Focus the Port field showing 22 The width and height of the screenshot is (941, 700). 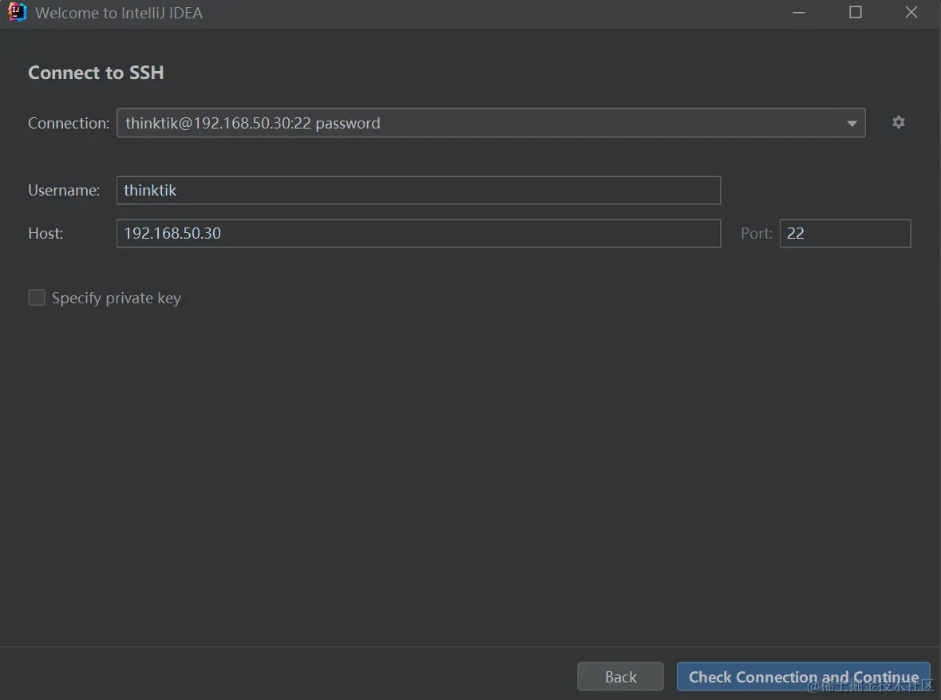click(x=845, y=233)
